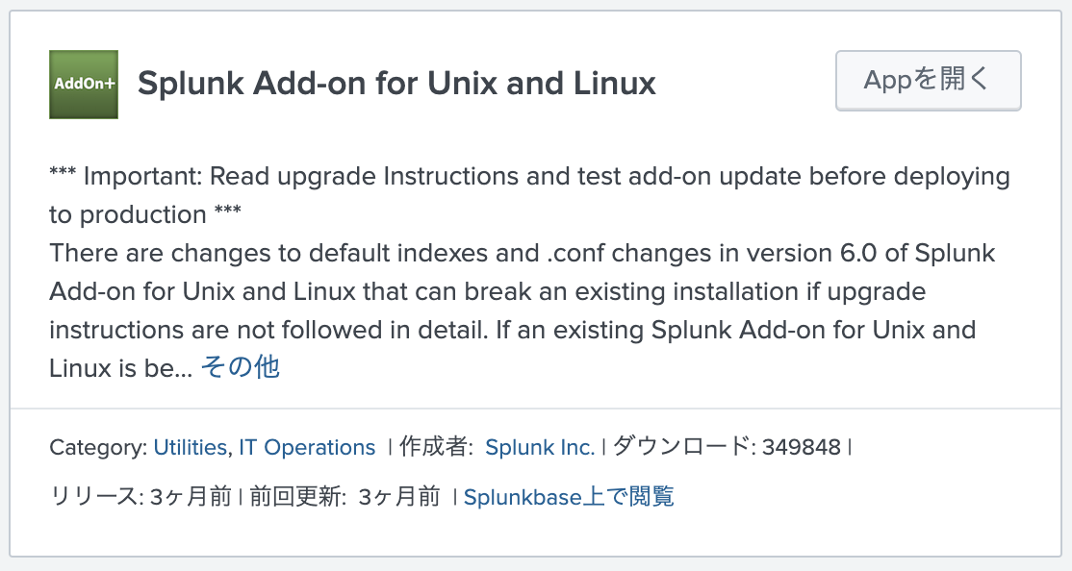The width and height of the screenshot is (1072, 571).
Task: Select the upgrade warning description paragraph
Action: click(x=529, y=269)
